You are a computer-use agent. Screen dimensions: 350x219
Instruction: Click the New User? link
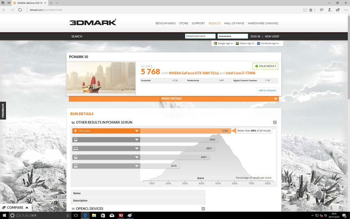pos(272,37)
